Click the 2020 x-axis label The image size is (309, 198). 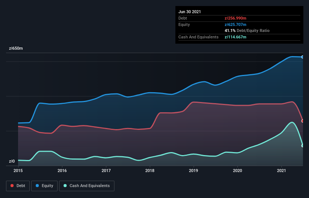pyautogui.click(x=237, y=171)
